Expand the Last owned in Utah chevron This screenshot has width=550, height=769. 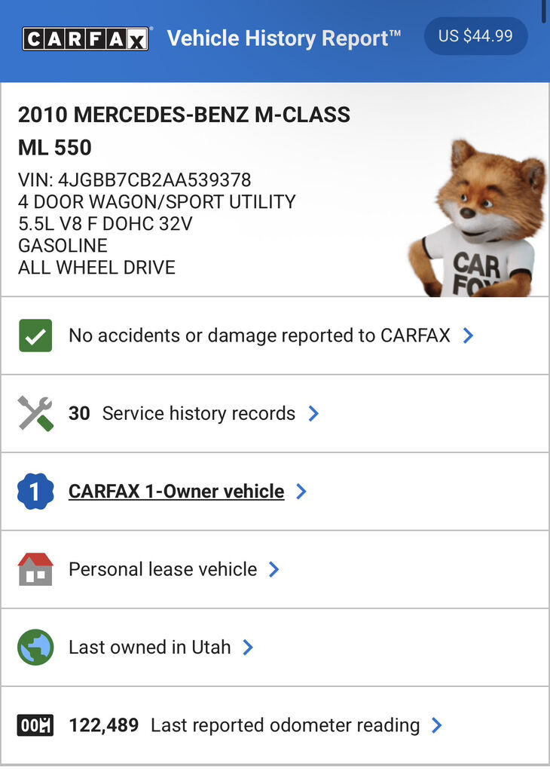point(248,647)
